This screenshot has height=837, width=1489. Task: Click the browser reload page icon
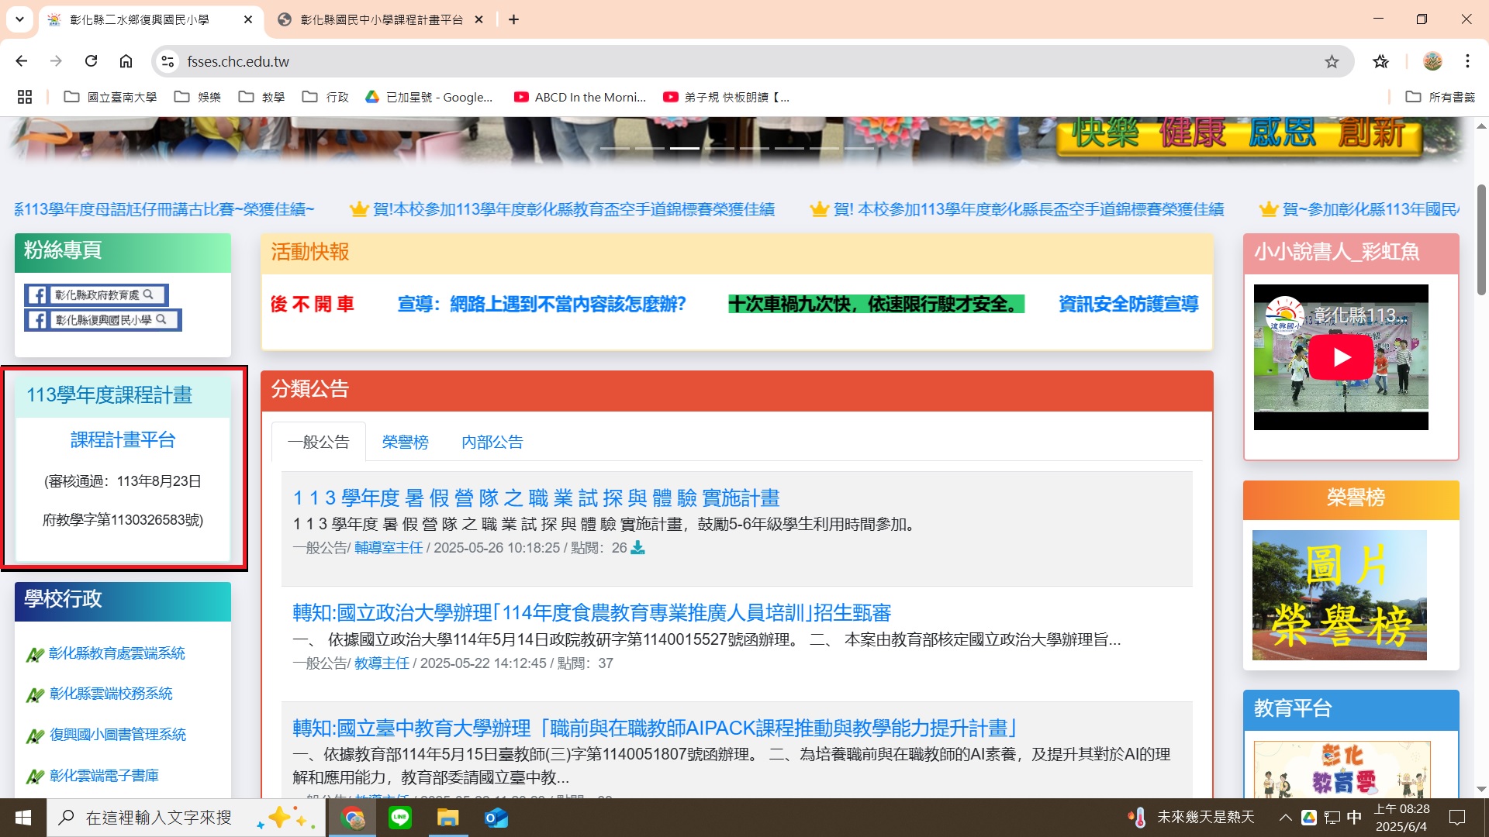91,61
